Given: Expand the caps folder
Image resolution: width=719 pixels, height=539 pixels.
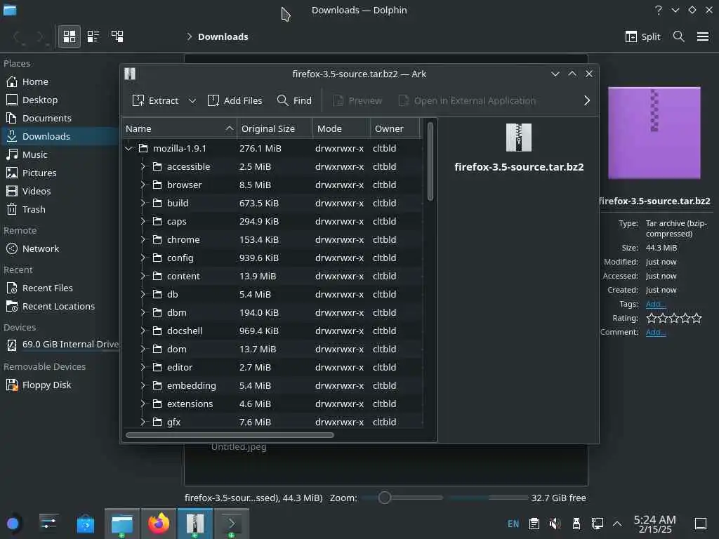Looking at the screenshot, I should (x=143, y=221).
